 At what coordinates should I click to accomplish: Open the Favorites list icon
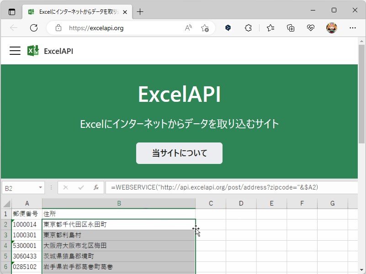(270, 28)
